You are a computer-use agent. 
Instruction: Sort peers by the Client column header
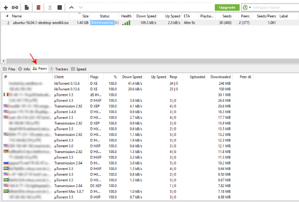59,77
